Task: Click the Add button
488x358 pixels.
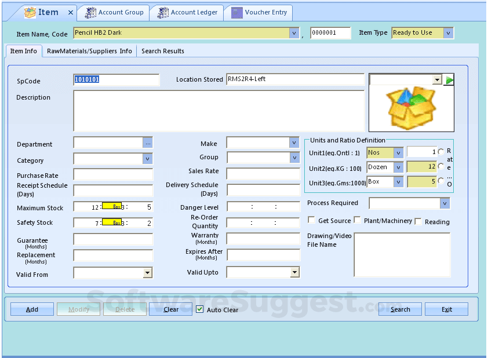Action: [32, 309]
